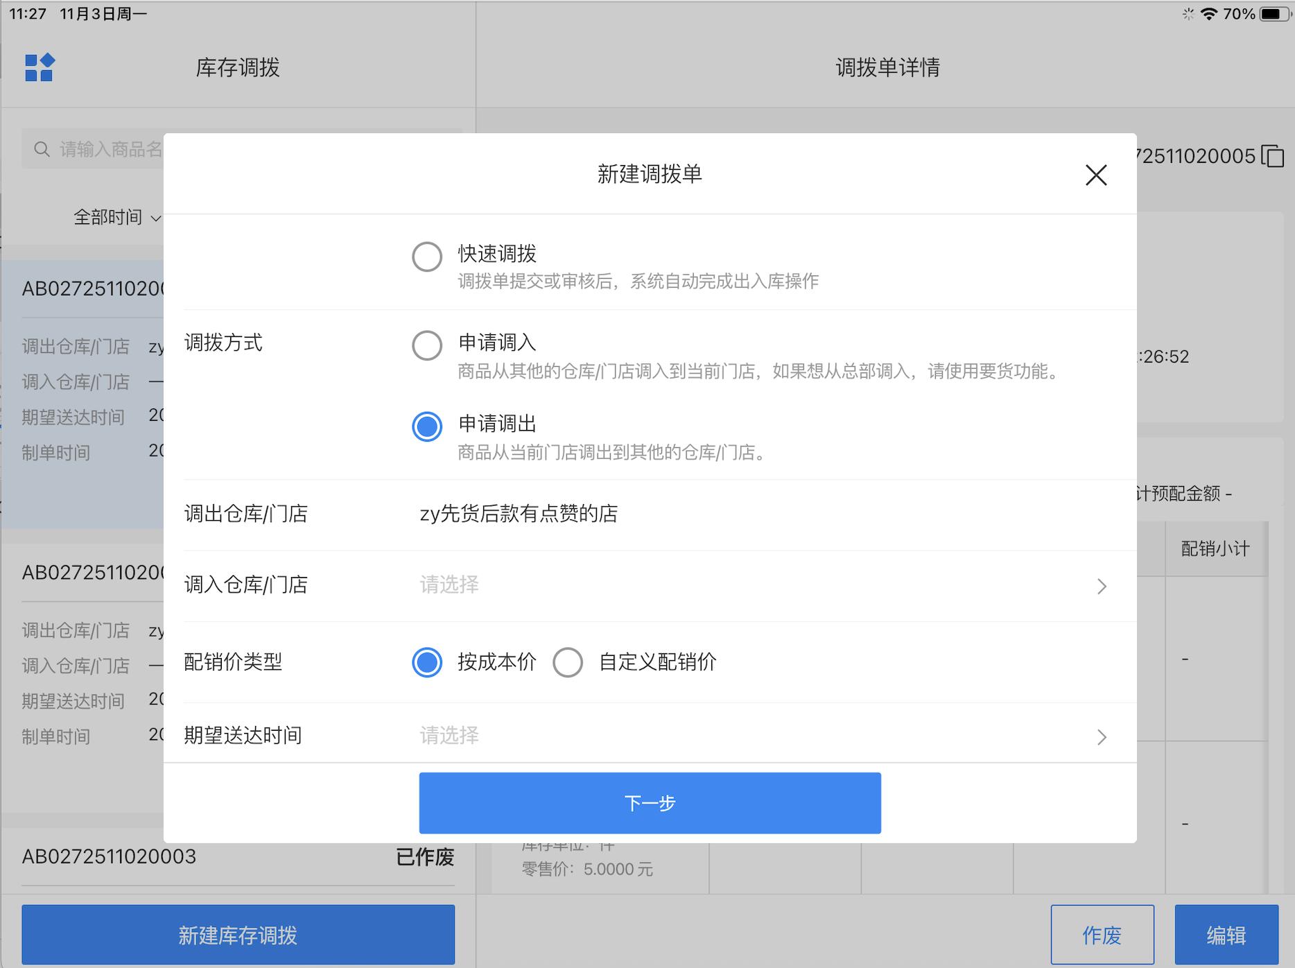Click the 下一步 button
The height and width of the screenshot is (968, 1295).
coord(650,803)
